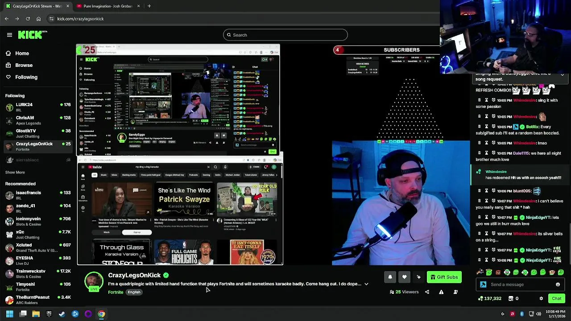This screenshot has width=571, height=321.
Task: View site information beside the URL
Action: [x=51, y=19]
